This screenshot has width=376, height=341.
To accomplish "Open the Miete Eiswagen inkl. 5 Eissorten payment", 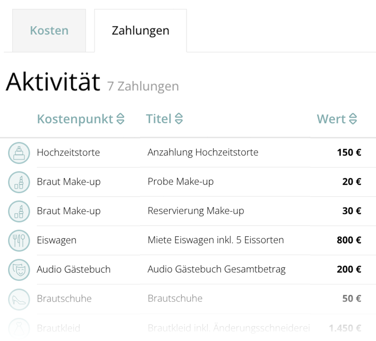I will (x=215, y=240).
